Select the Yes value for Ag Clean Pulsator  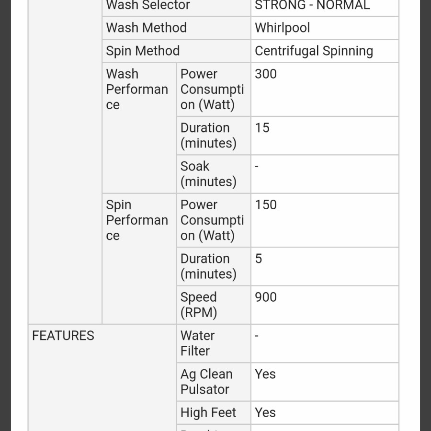[265, 374]
